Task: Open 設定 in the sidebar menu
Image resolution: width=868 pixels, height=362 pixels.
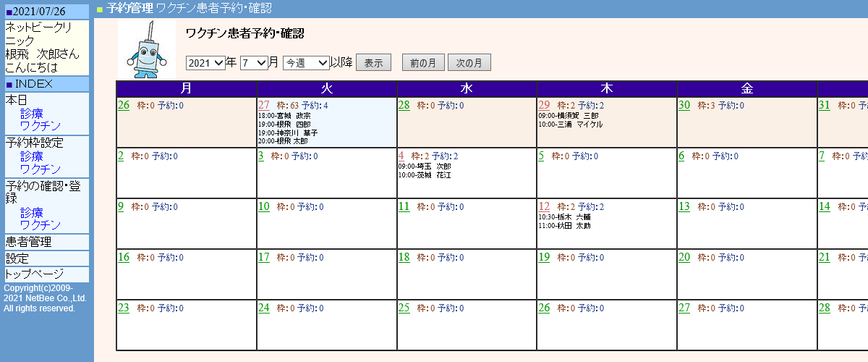Action: [x=17, y=258]
